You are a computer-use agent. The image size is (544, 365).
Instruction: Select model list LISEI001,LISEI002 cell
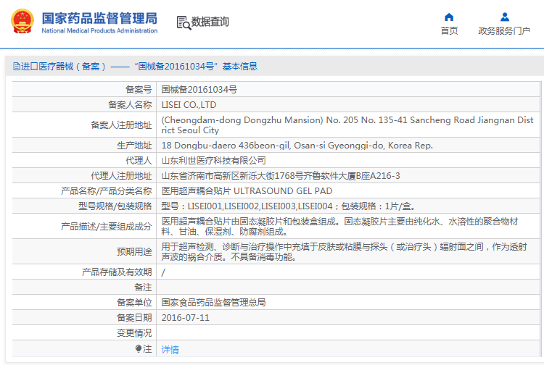click(288, 206)
